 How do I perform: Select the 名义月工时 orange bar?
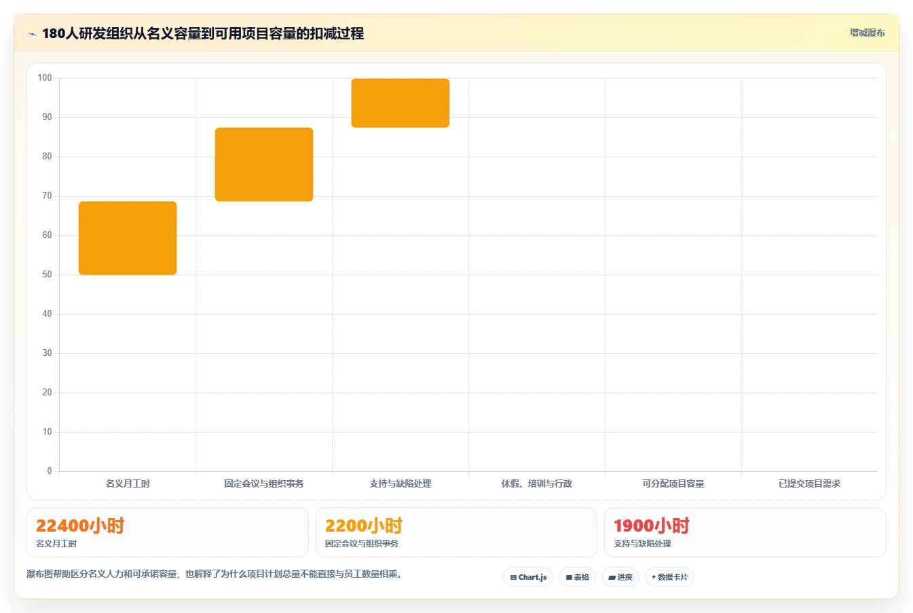pyautogui.click(x=128, y=238)
